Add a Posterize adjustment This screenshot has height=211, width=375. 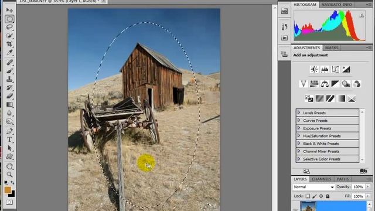(319, 98)
